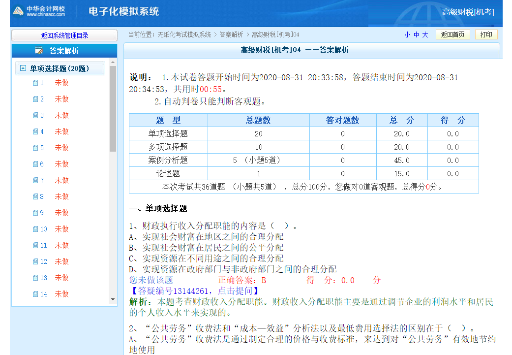Open question 10 marked 未做
The image size is (512, 355).
[61, 229]
